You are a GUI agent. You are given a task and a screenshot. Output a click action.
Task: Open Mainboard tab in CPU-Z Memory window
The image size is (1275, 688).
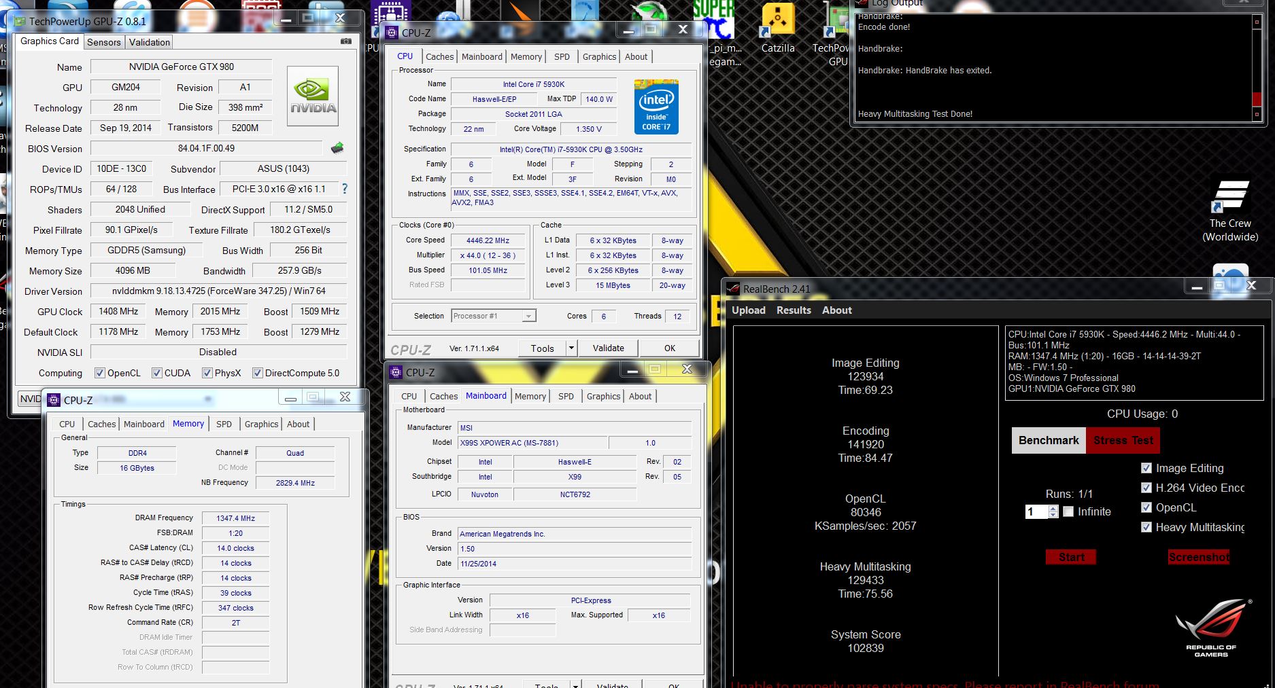tap(144, 424)
